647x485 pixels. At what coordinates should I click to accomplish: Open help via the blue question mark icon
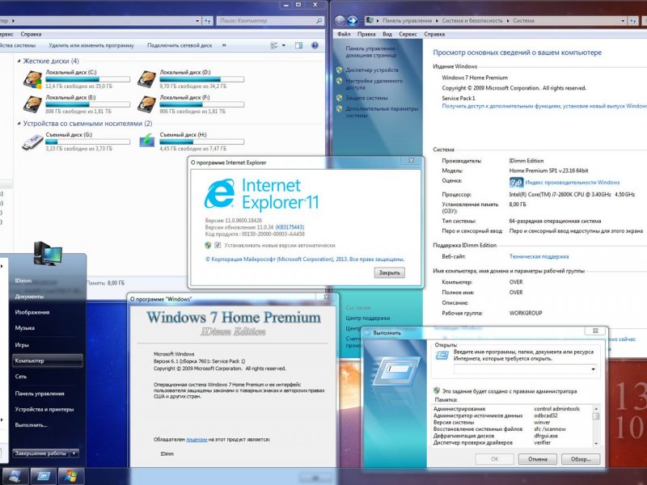click(315, 45)
